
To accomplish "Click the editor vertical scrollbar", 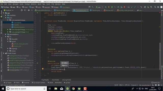I will click(x=160, y=56).
